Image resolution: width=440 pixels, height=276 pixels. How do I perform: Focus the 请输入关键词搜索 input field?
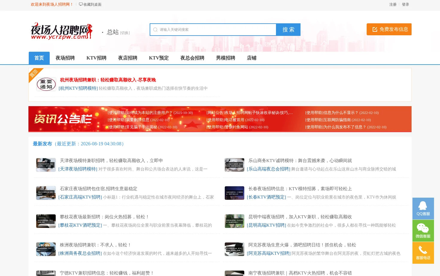pyautogui.click(x=213, y=30)
